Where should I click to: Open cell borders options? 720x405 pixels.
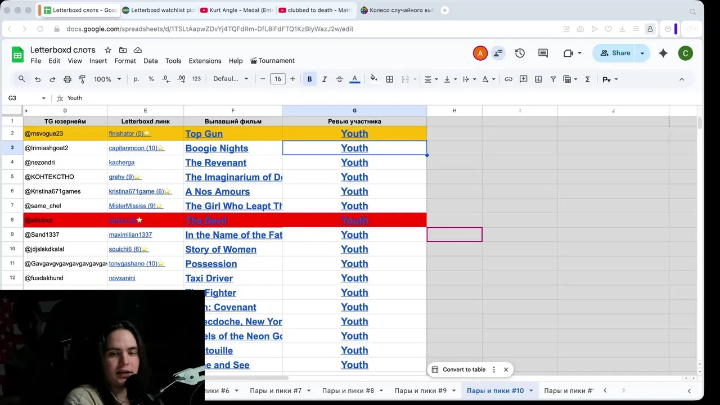pyautogui.click(x=389, y=79)
